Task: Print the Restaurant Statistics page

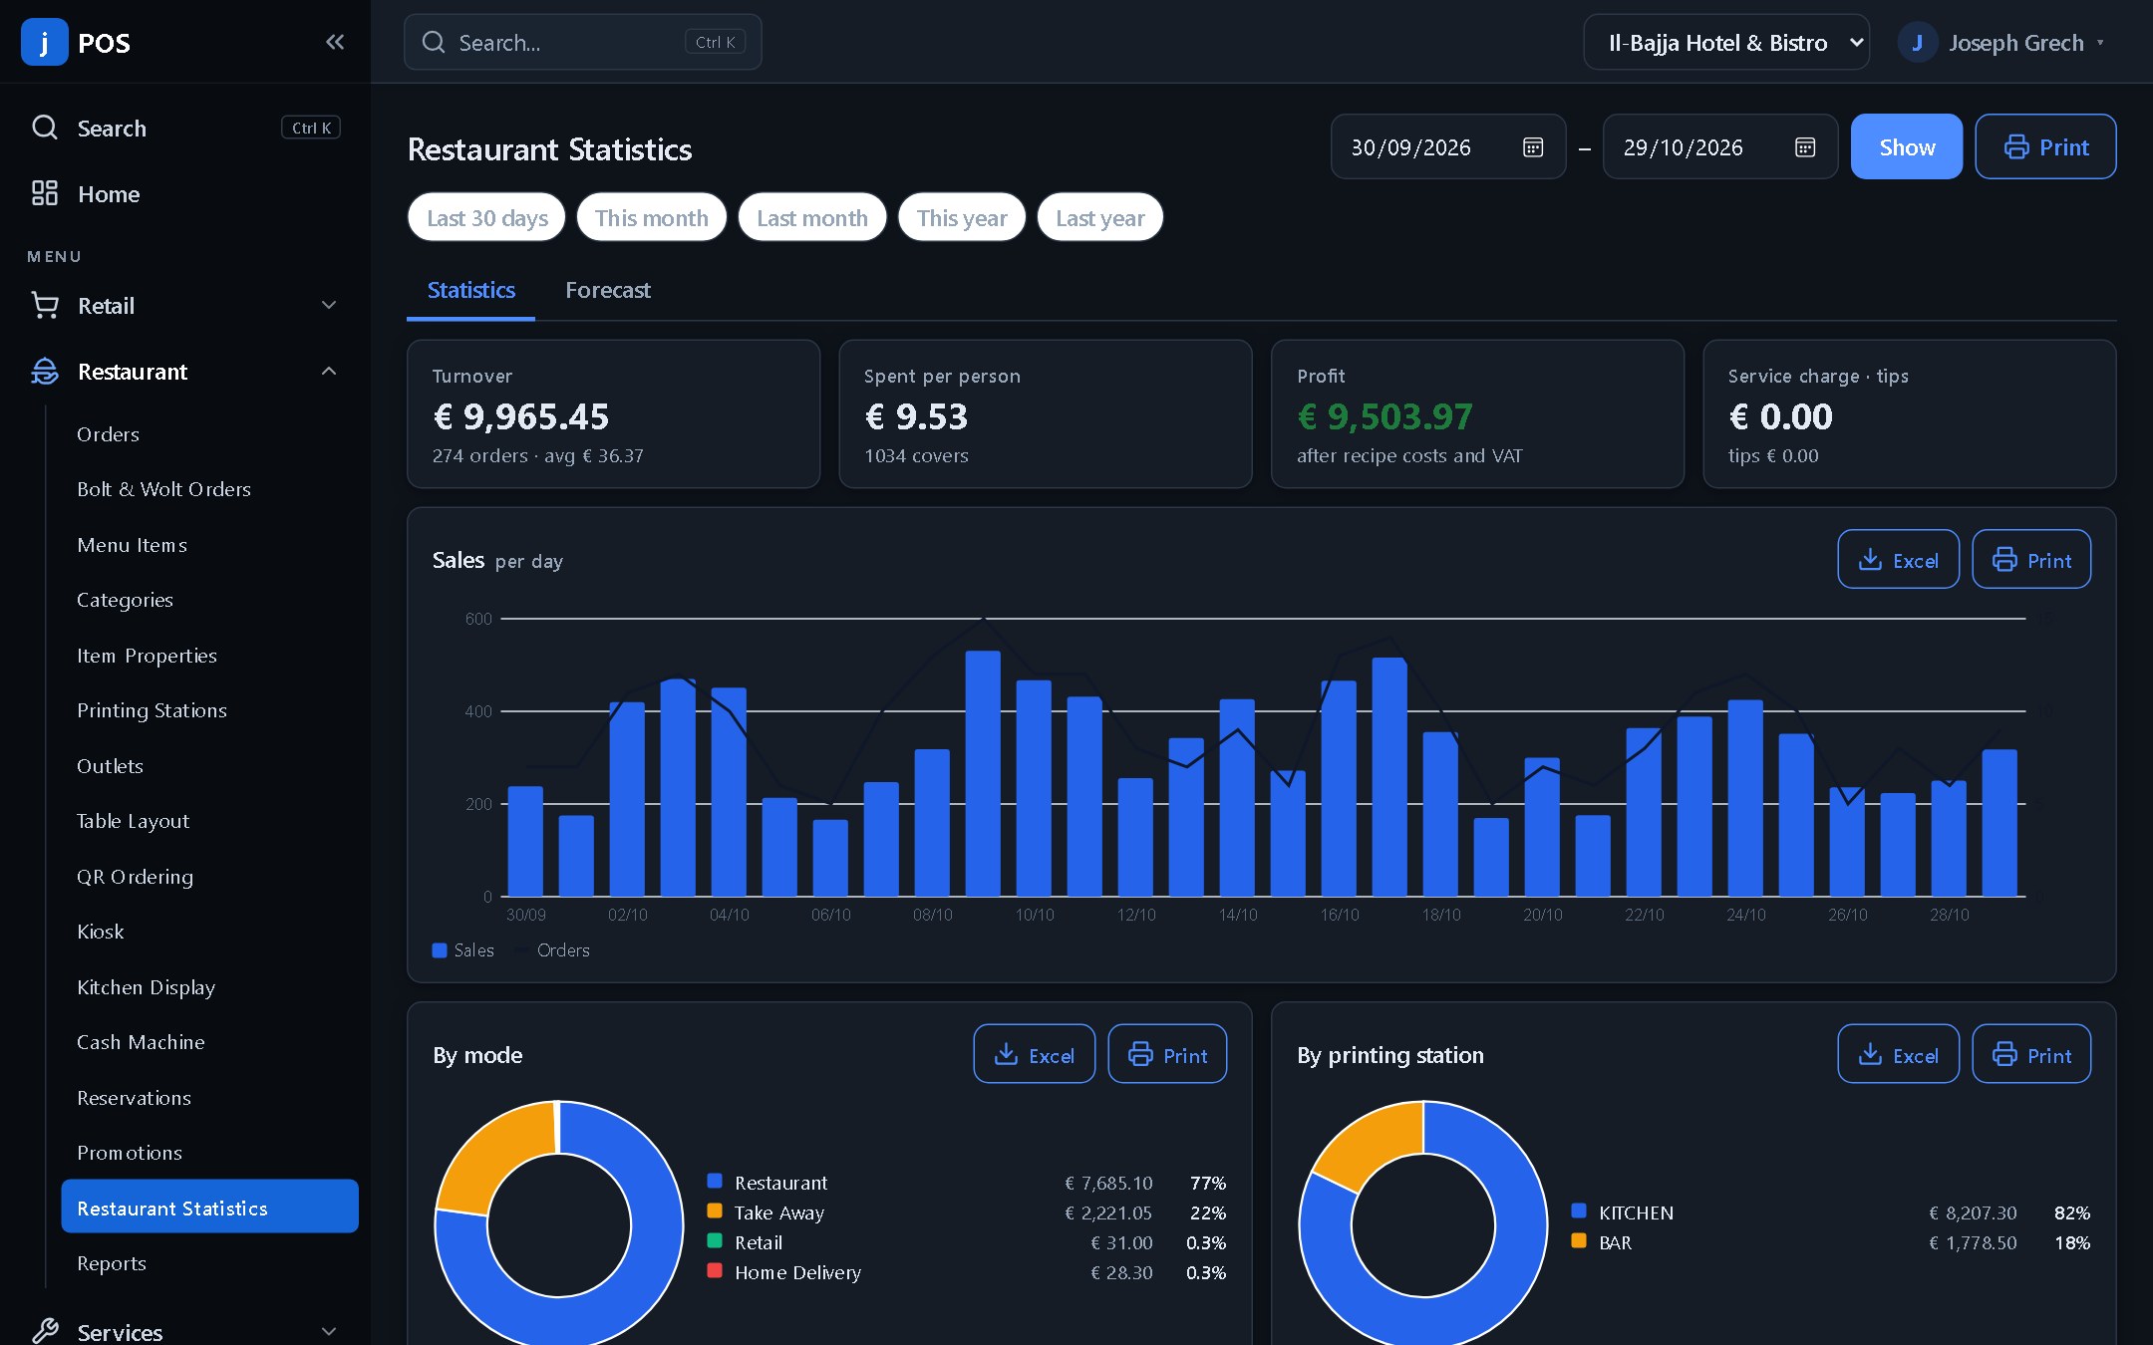Action: pos(2045,146)
